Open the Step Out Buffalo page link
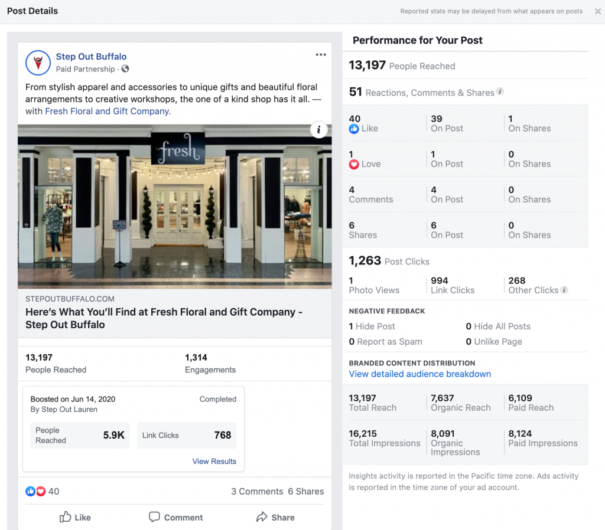 (91, 56)
